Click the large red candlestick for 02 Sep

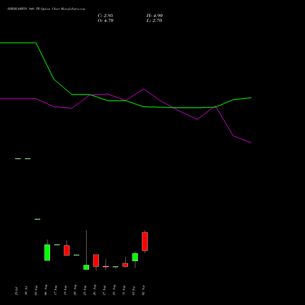pyautogui.click(x=145, y=242)
